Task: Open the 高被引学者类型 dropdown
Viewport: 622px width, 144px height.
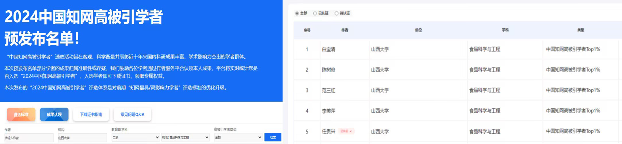Action: [x=238, y=137]
